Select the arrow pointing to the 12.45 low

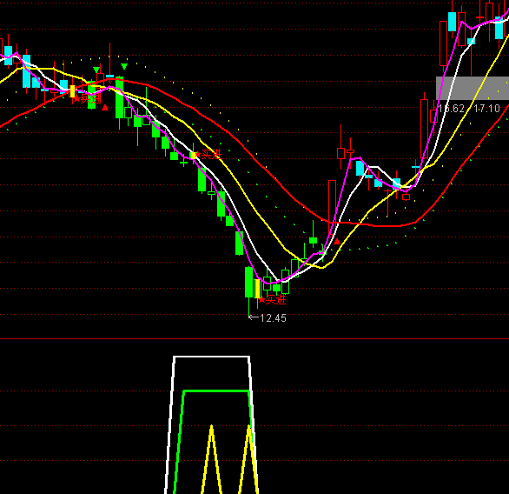click(x=254, y=317)
